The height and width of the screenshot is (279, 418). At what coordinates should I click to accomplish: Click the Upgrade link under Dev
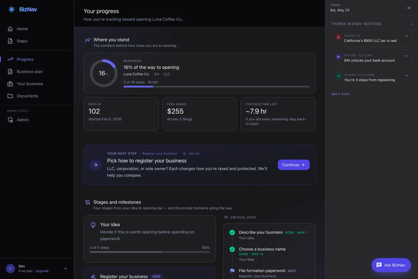pos(42,271)
